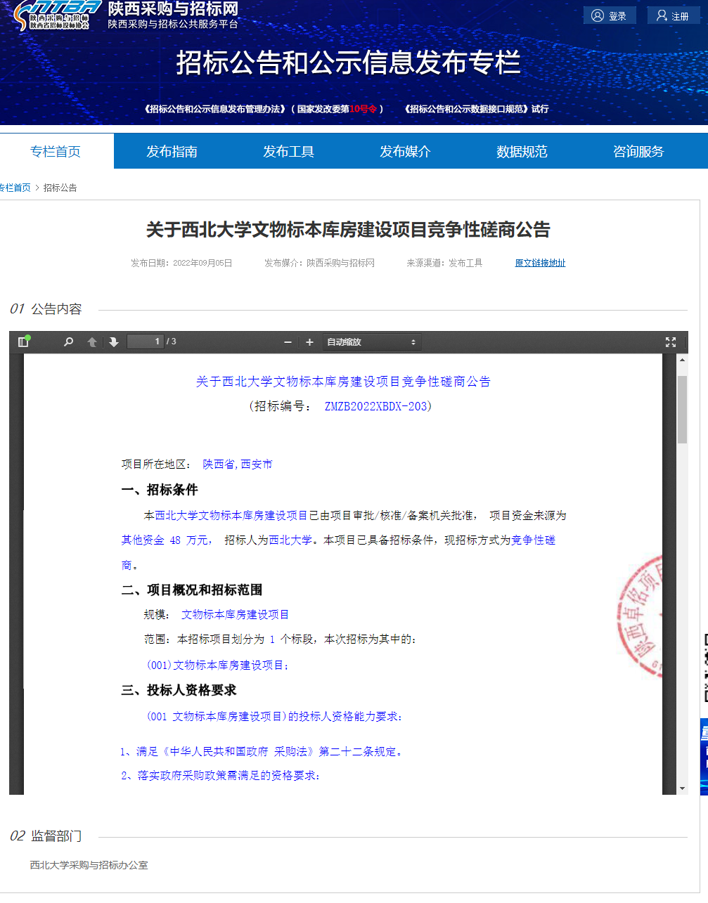The width and height of the screenshot is (708, 903).
Task: Click the 注册 register icon
Action: pyautogui.click(x=662, y=15)
